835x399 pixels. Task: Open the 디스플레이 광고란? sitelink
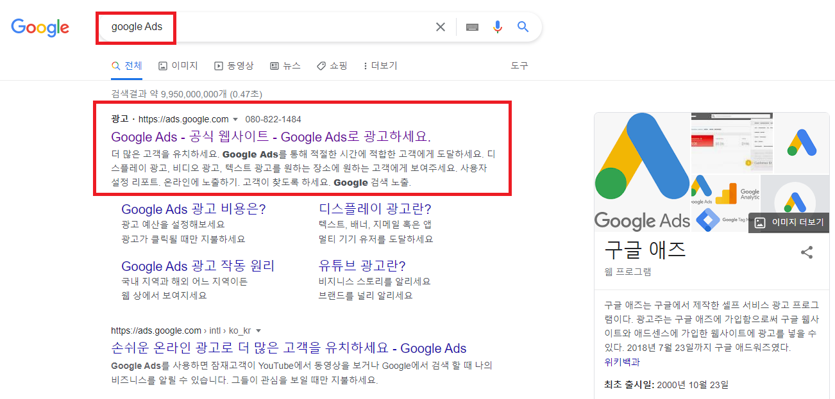pos(375,209)
